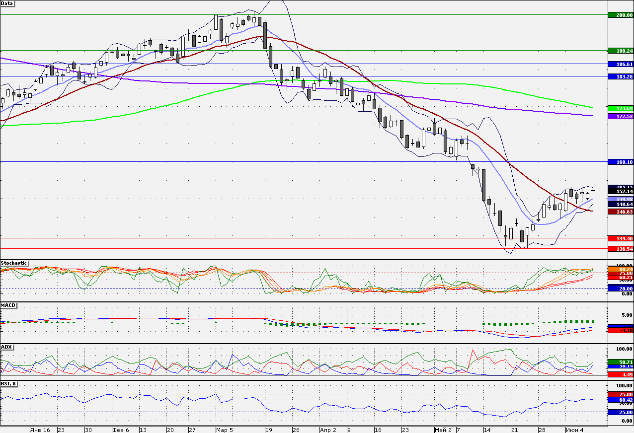The width and height of the screenshot is (634, 433).
Task: Click the red 136.54 support level tag
Action: (x=621, y=249)
